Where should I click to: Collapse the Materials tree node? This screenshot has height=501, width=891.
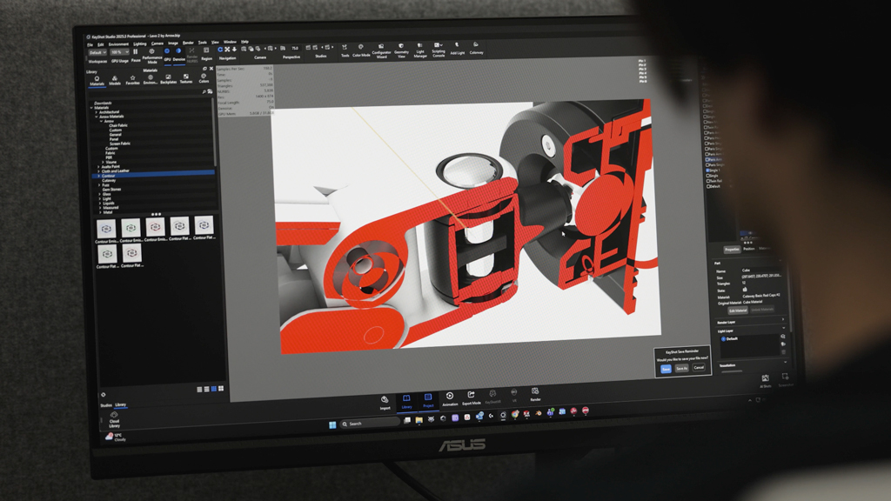click(x=91, y=107)
